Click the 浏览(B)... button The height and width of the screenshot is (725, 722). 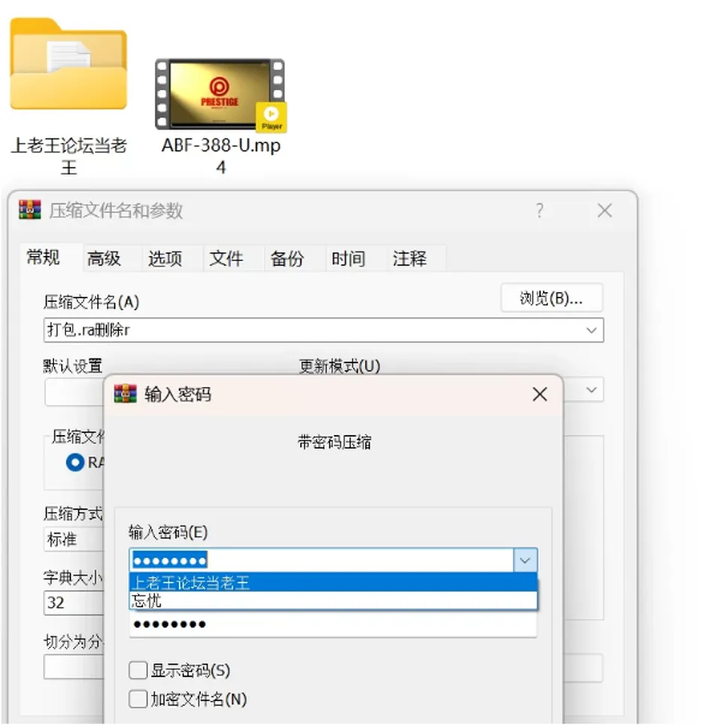point(551,298)
